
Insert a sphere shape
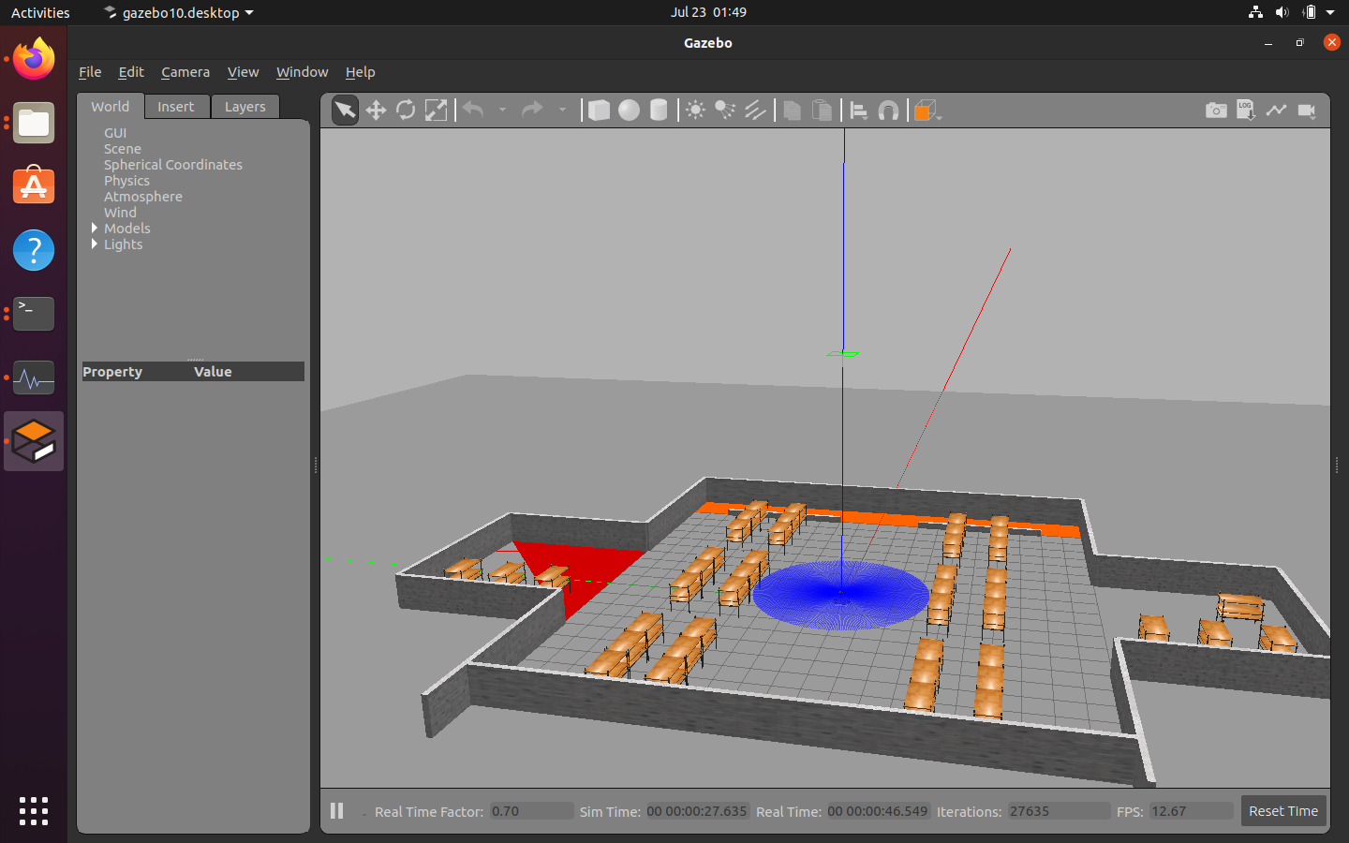(x=629, y=111)
